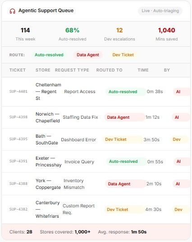The height and width of the screenshot is (242, 192).
Task: Click Dev Ticket tag on Canterbury Whitefriars row
Action: (124, 210)
